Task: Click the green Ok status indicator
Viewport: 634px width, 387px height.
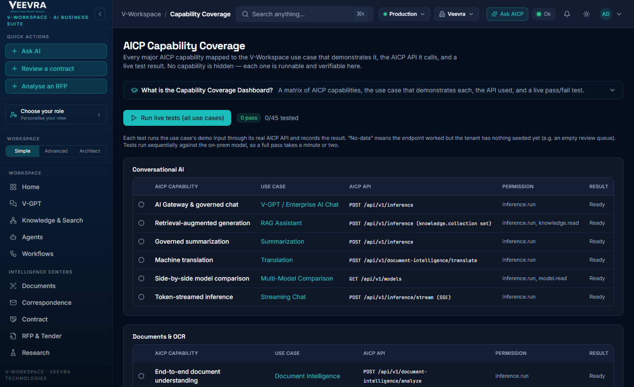Action: click(544, 14)
